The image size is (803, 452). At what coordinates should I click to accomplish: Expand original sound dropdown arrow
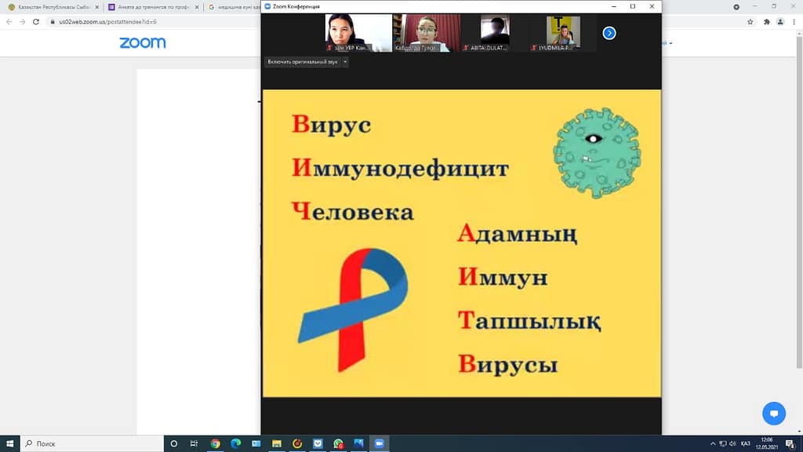pos(345,61)
